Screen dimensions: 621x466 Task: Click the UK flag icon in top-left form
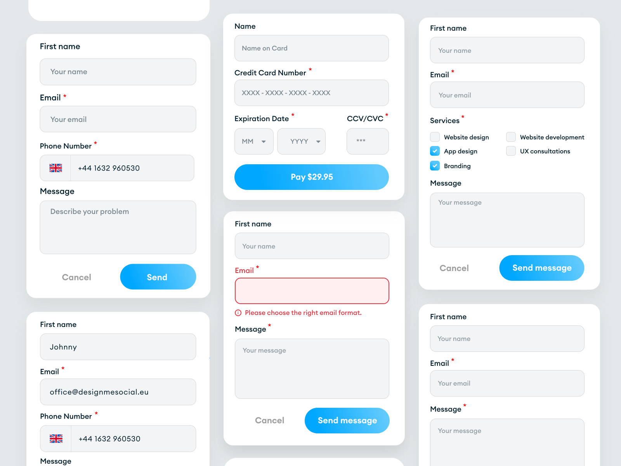56,168
